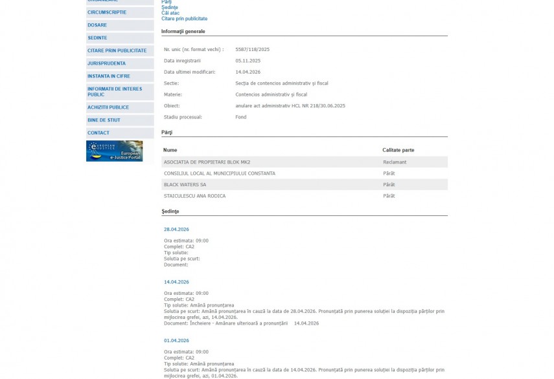Select Jurisprudenta in the sidebar
The width and height of the screenshot is (554, 379).
click(106, 63)
